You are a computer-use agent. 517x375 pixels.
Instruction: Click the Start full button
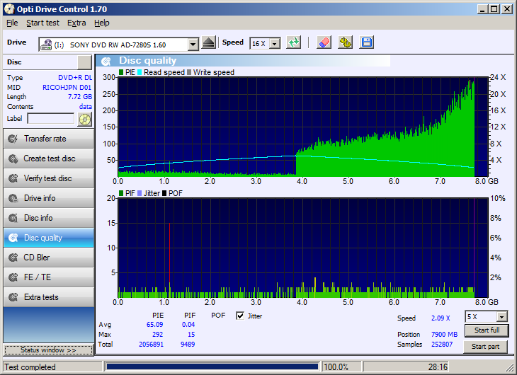click(487, 330)
